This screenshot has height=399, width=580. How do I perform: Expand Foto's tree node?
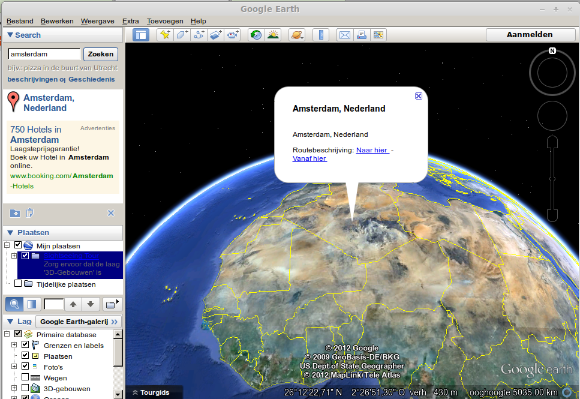[14, 367]
